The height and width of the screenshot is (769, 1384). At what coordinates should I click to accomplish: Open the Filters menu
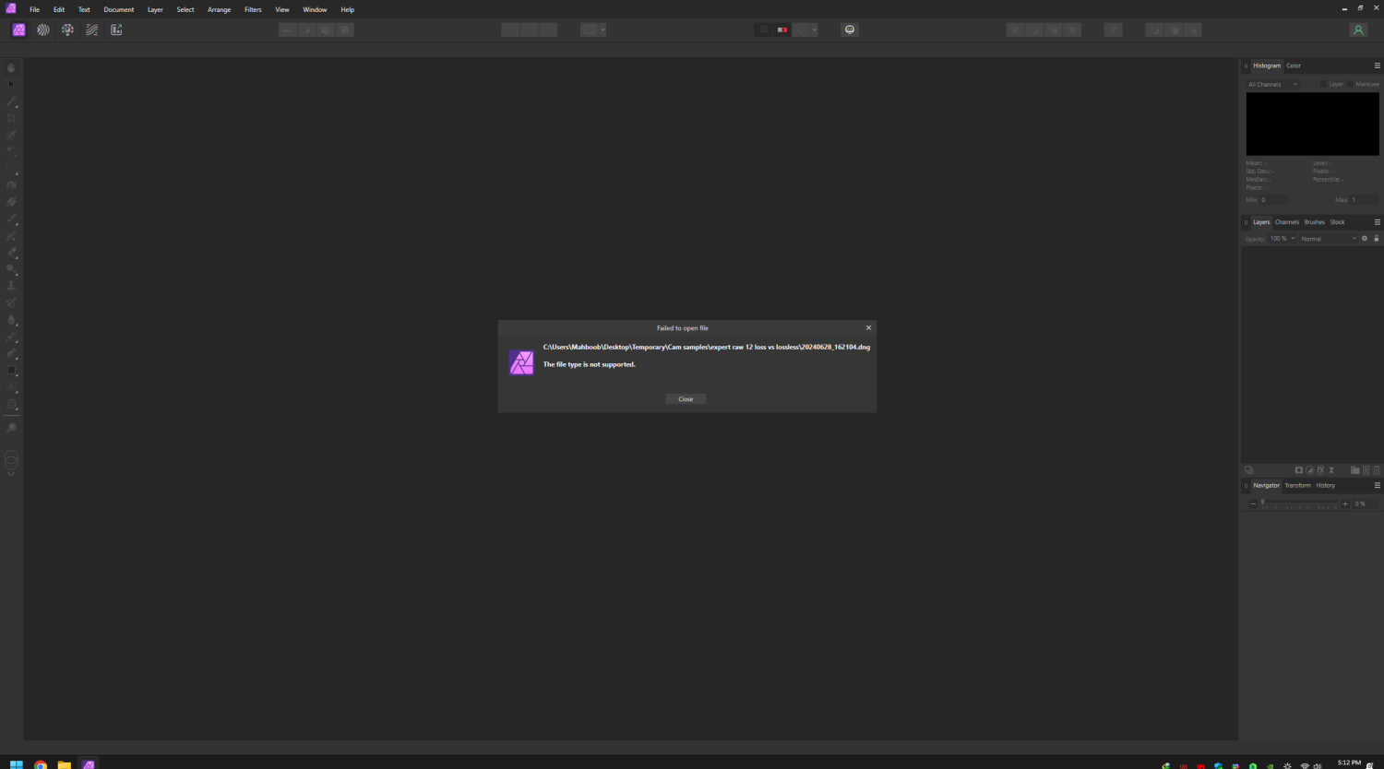pyautogui.click(x=253, y=9)
